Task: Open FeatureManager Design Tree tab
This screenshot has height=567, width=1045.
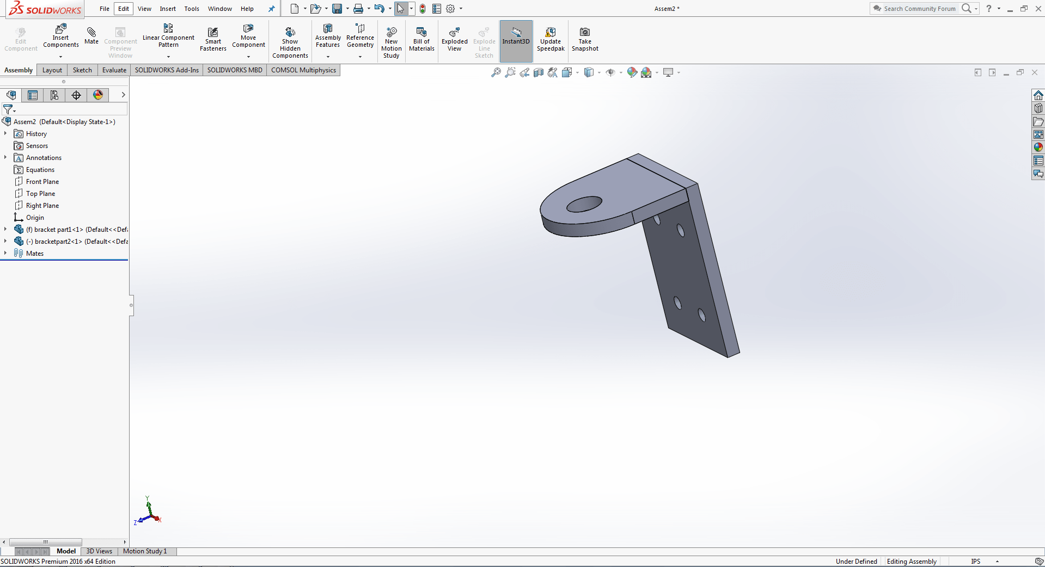Action: tap(11, 95)
